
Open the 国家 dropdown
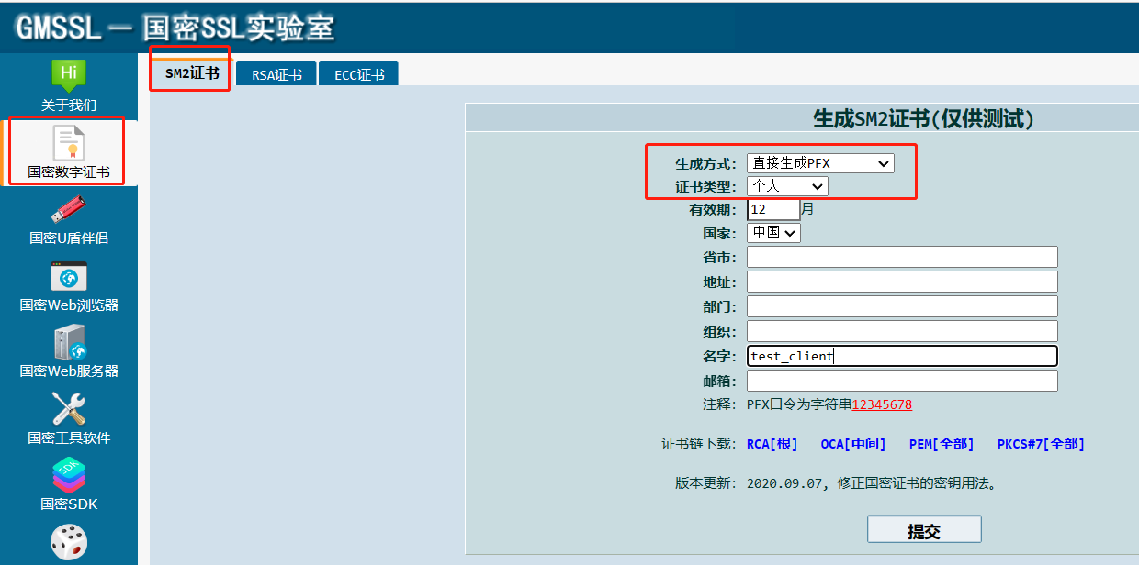tap(772, 232)
